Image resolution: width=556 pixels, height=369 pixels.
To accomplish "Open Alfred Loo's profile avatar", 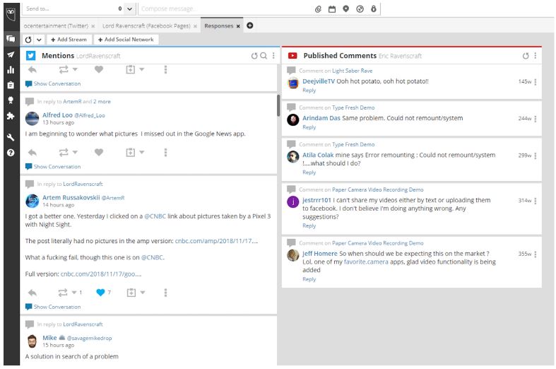I will 32,119.
